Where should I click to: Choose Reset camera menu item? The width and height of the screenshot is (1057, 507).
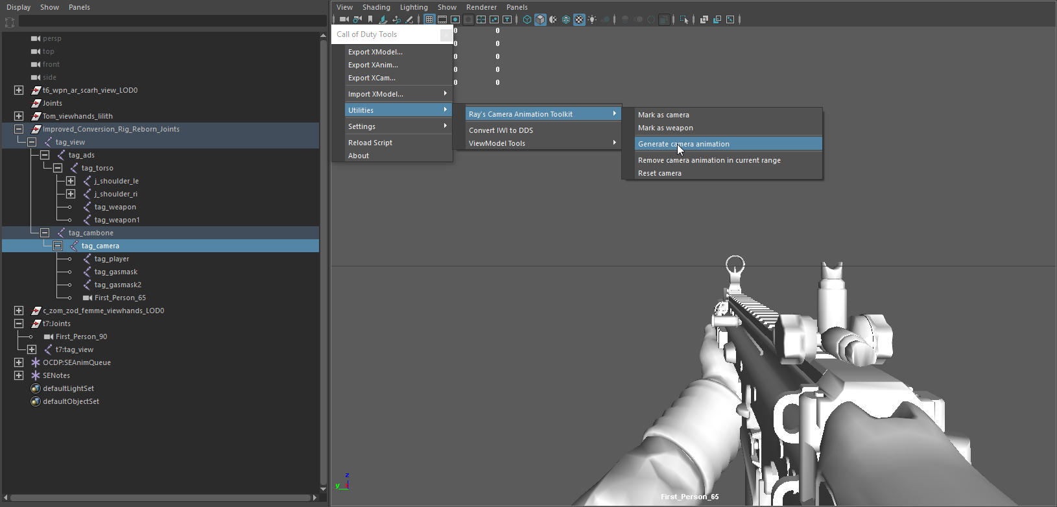coord(728,173)
